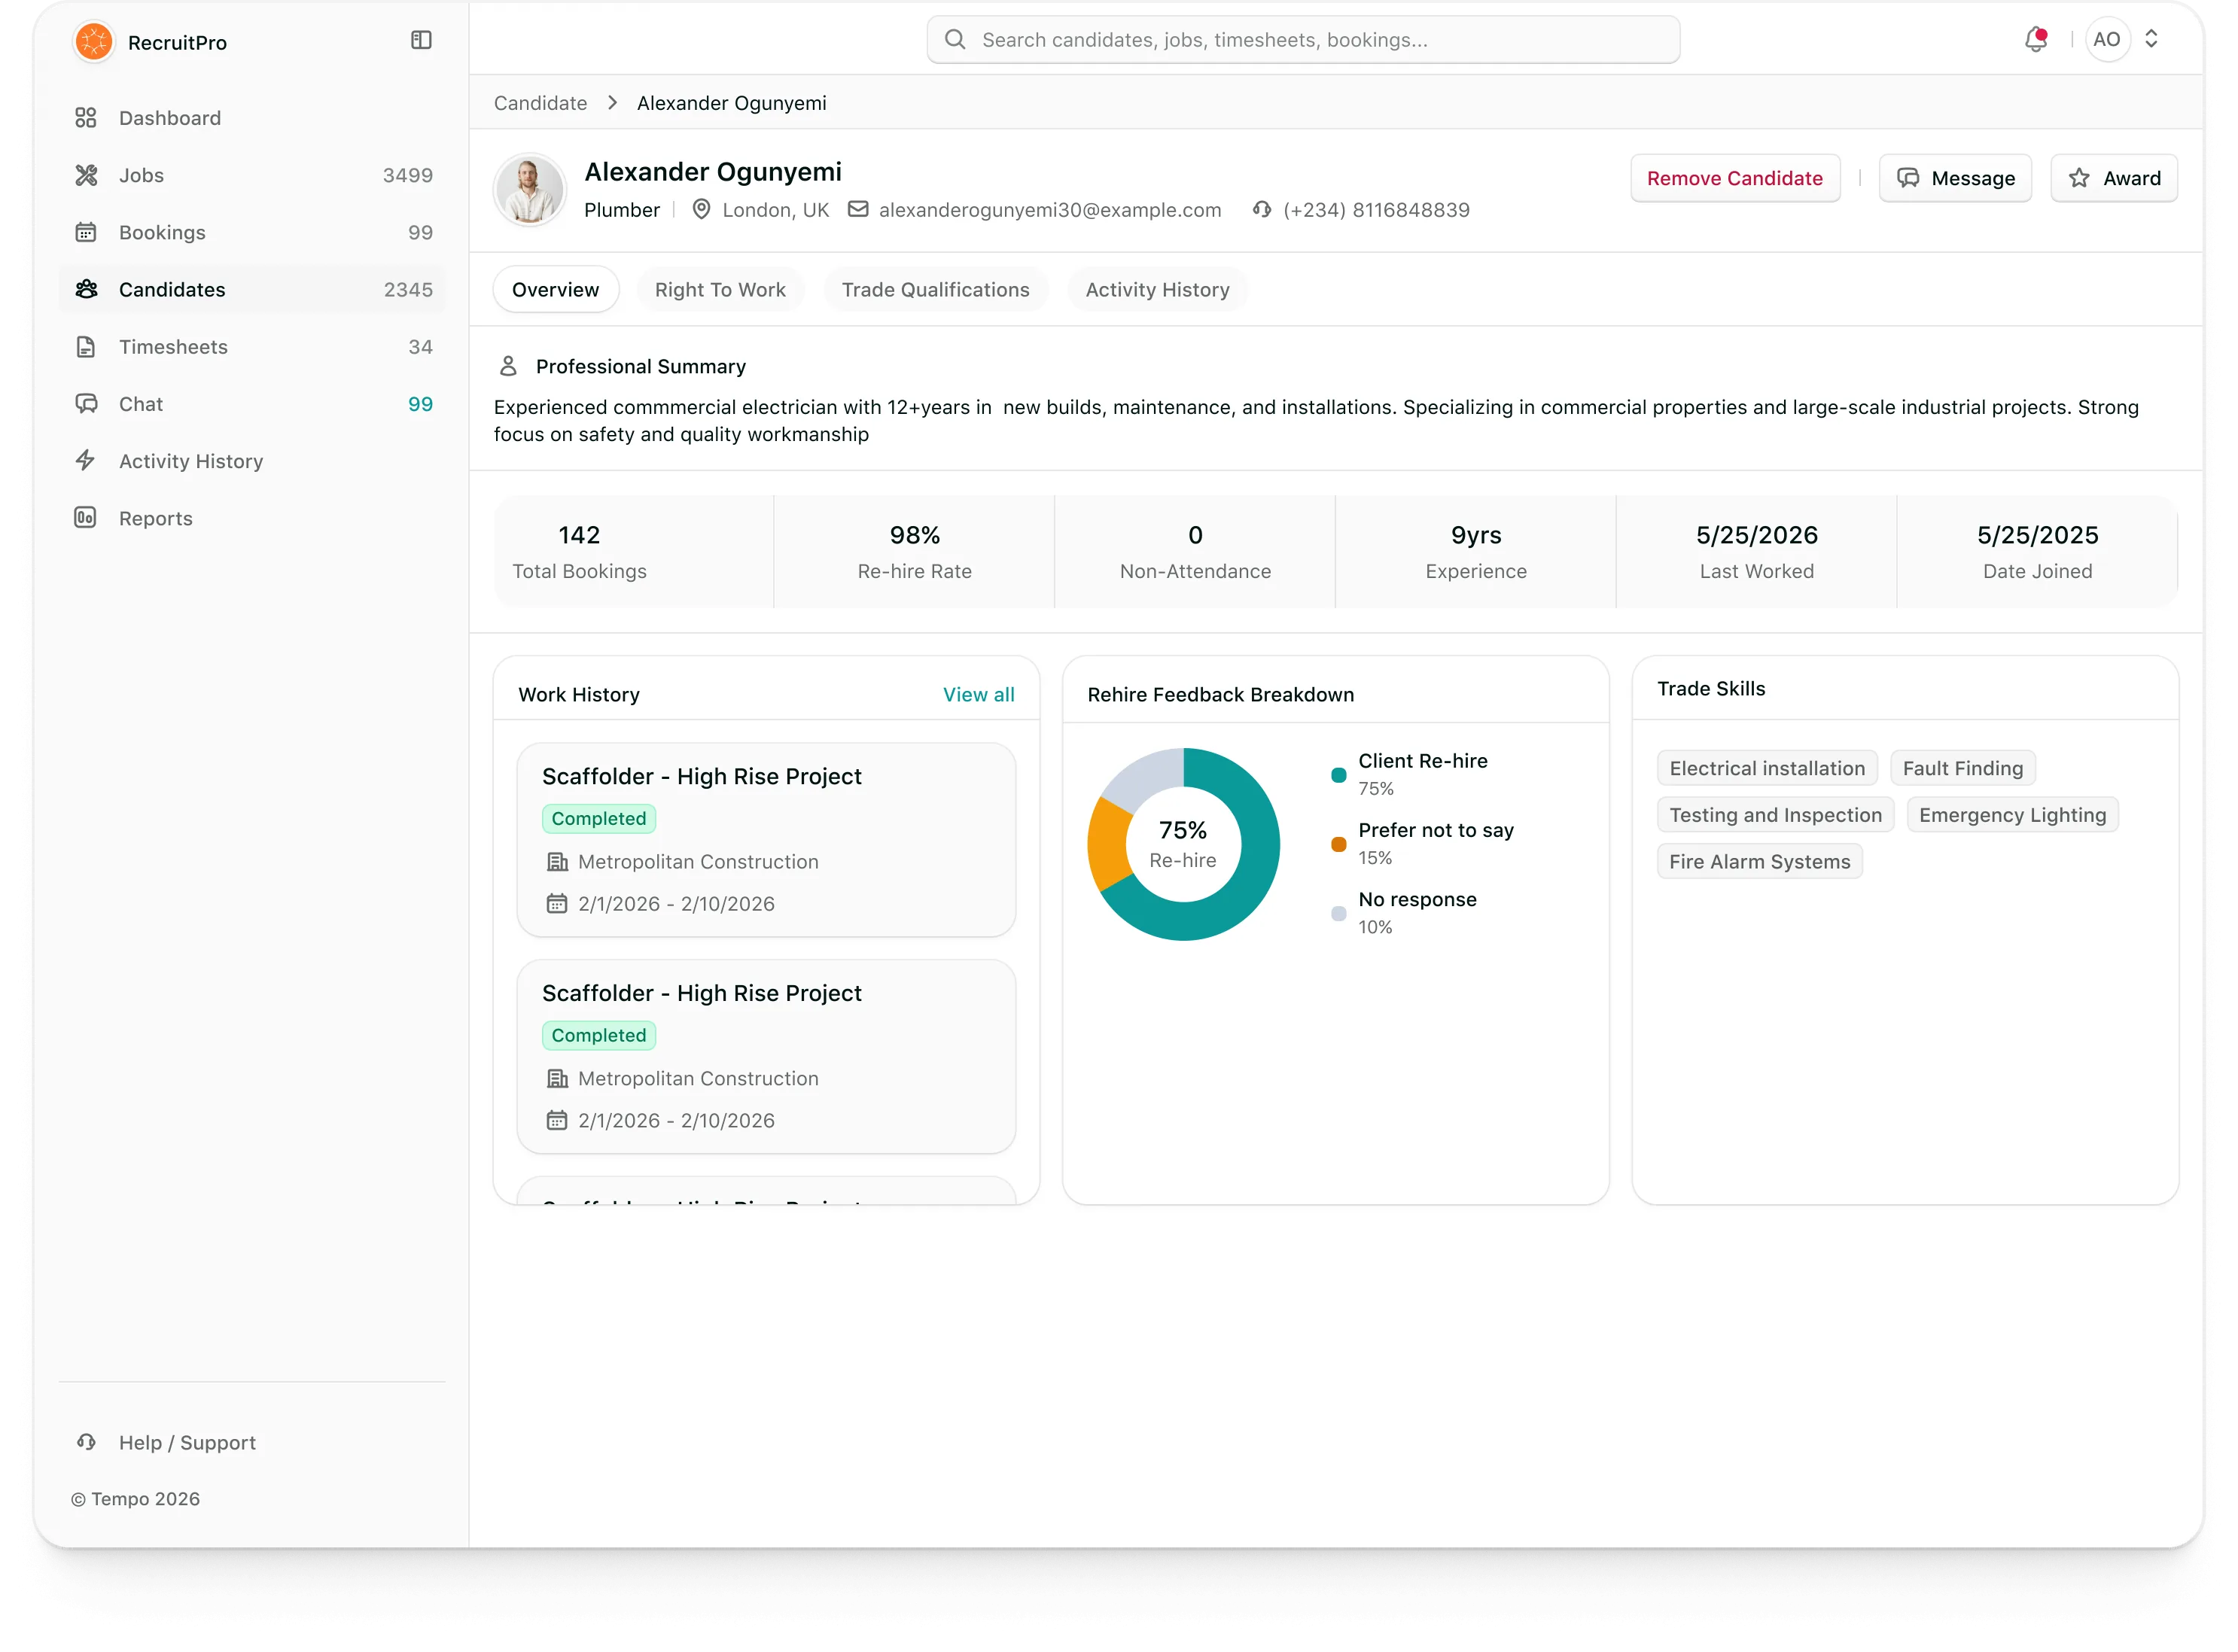Screen dimensions: 2238x1652
Task: Click the Bookings calendar icon
Action: point(86,232)
